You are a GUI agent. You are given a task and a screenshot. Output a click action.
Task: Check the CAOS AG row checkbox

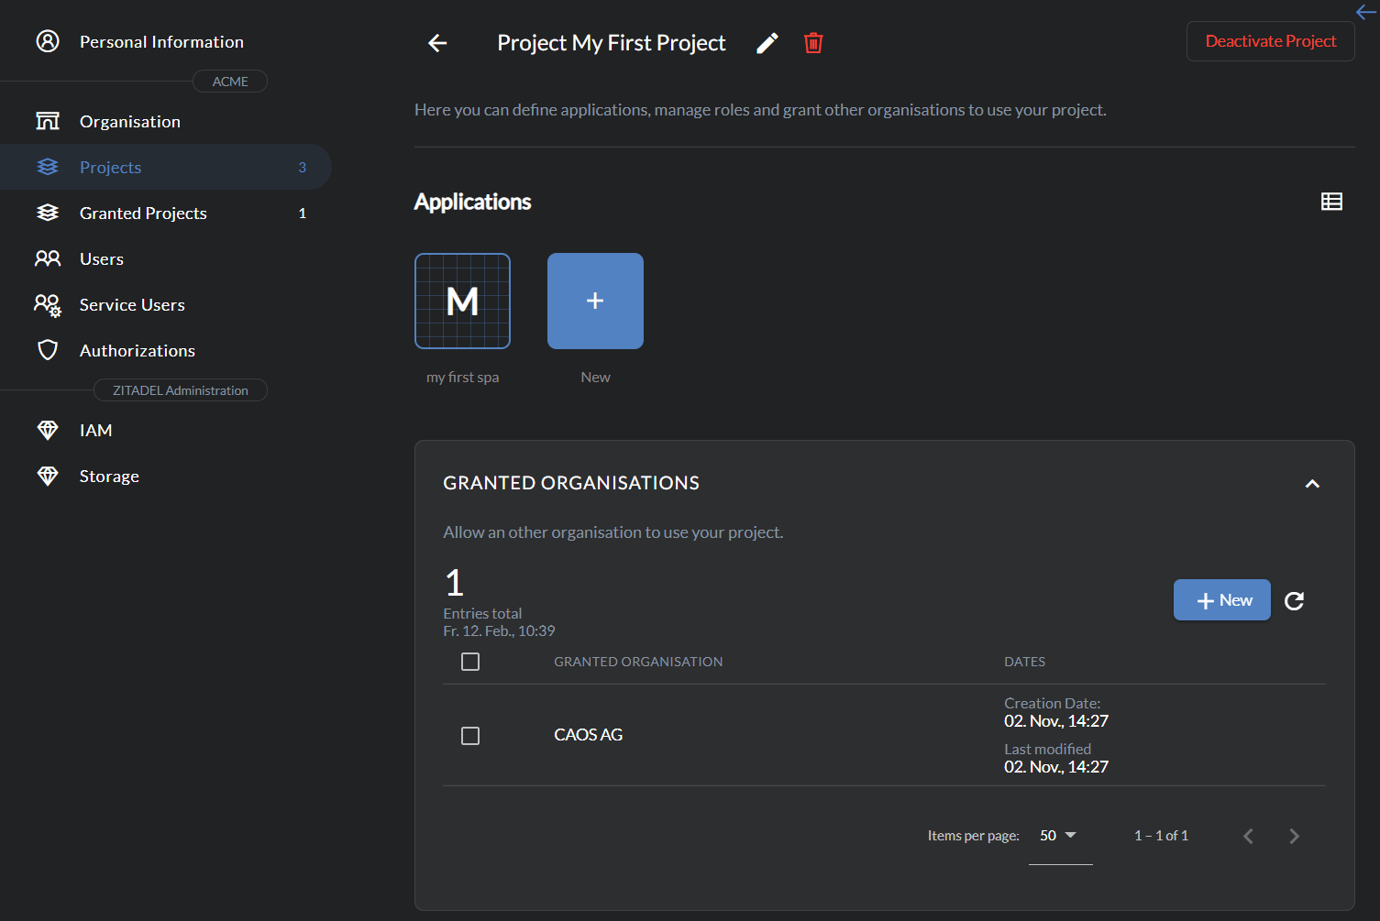pos(470,735)
